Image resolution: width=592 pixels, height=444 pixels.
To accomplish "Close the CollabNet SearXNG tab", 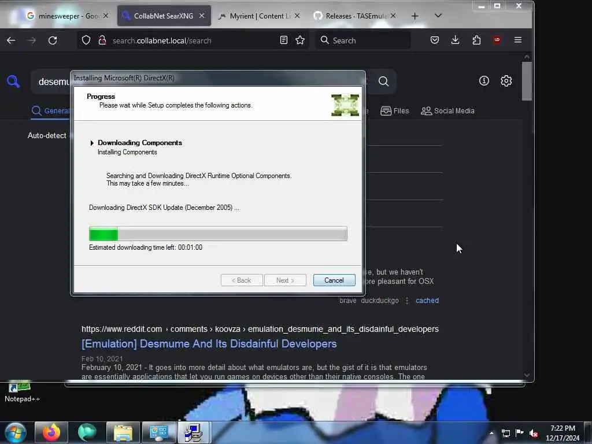I will tap(202, 16).
